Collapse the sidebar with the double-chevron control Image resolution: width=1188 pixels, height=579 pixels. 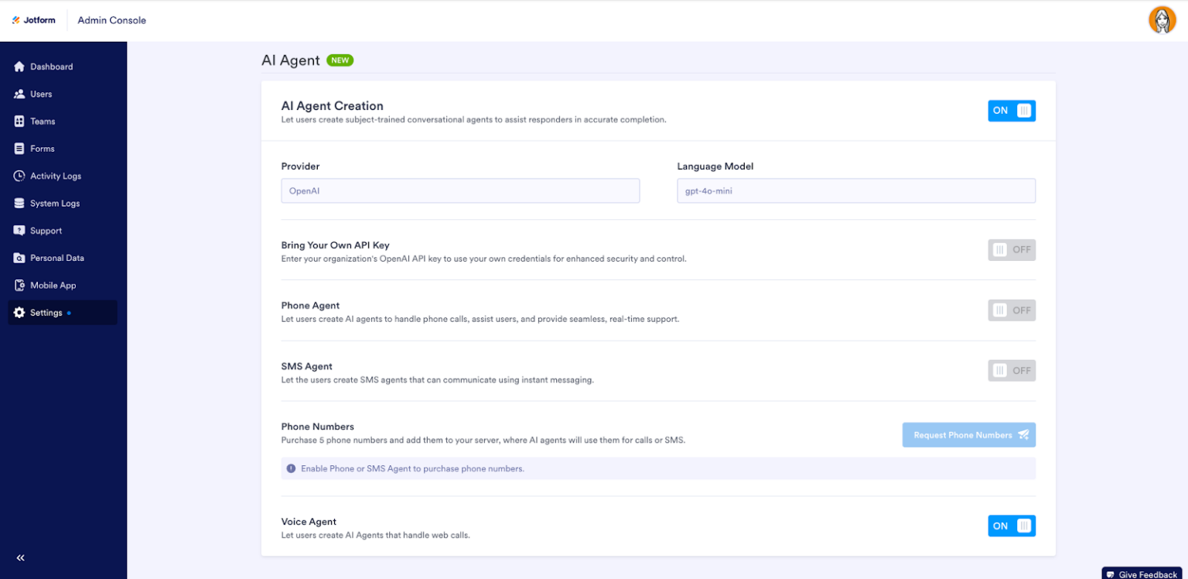[20, 557]
